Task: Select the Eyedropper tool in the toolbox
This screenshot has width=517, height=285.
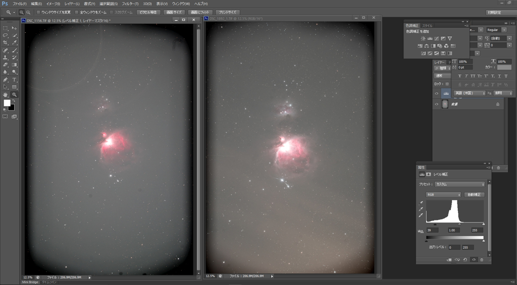Action: tap(14, 42)
